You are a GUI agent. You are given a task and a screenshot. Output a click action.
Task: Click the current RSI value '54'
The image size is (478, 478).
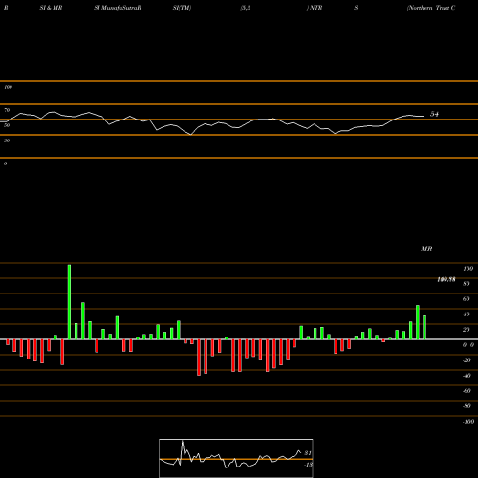tap(434, 114)
